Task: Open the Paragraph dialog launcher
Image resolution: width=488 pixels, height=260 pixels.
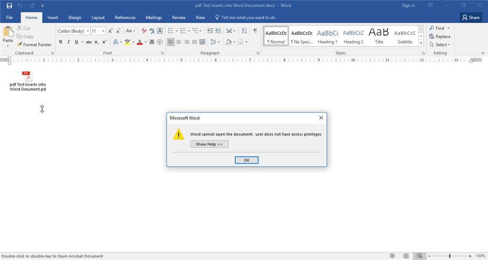Action: tap(258, 53)
